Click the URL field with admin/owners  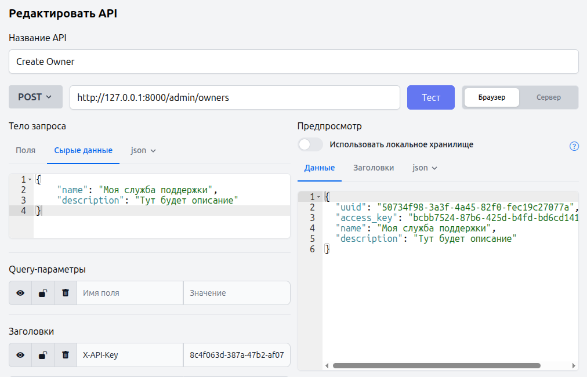(235, 97)
